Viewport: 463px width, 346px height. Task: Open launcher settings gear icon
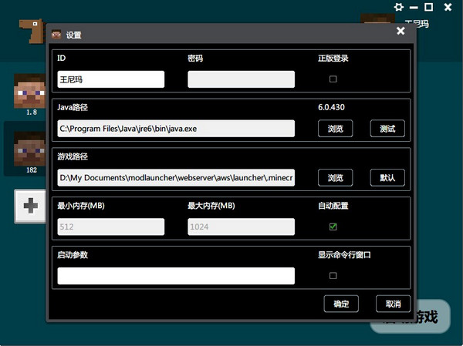[399, 7]
